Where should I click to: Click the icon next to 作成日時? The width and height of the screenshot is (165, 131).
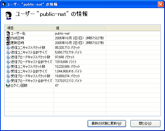pyautogui.click(x=8, y=38)
